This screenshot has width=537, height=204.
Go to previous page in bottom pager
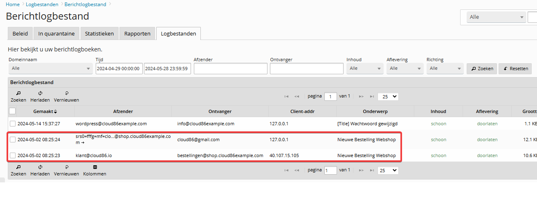tap(297, 170)
